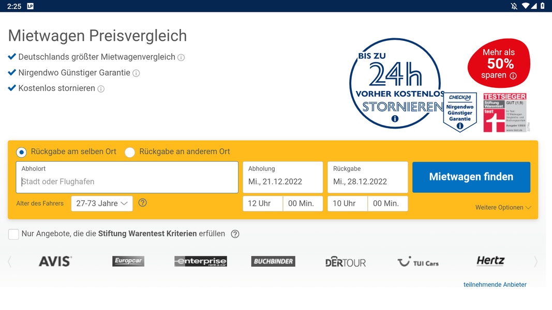Select the TUI Cars logo

click(x=418, y=262)
